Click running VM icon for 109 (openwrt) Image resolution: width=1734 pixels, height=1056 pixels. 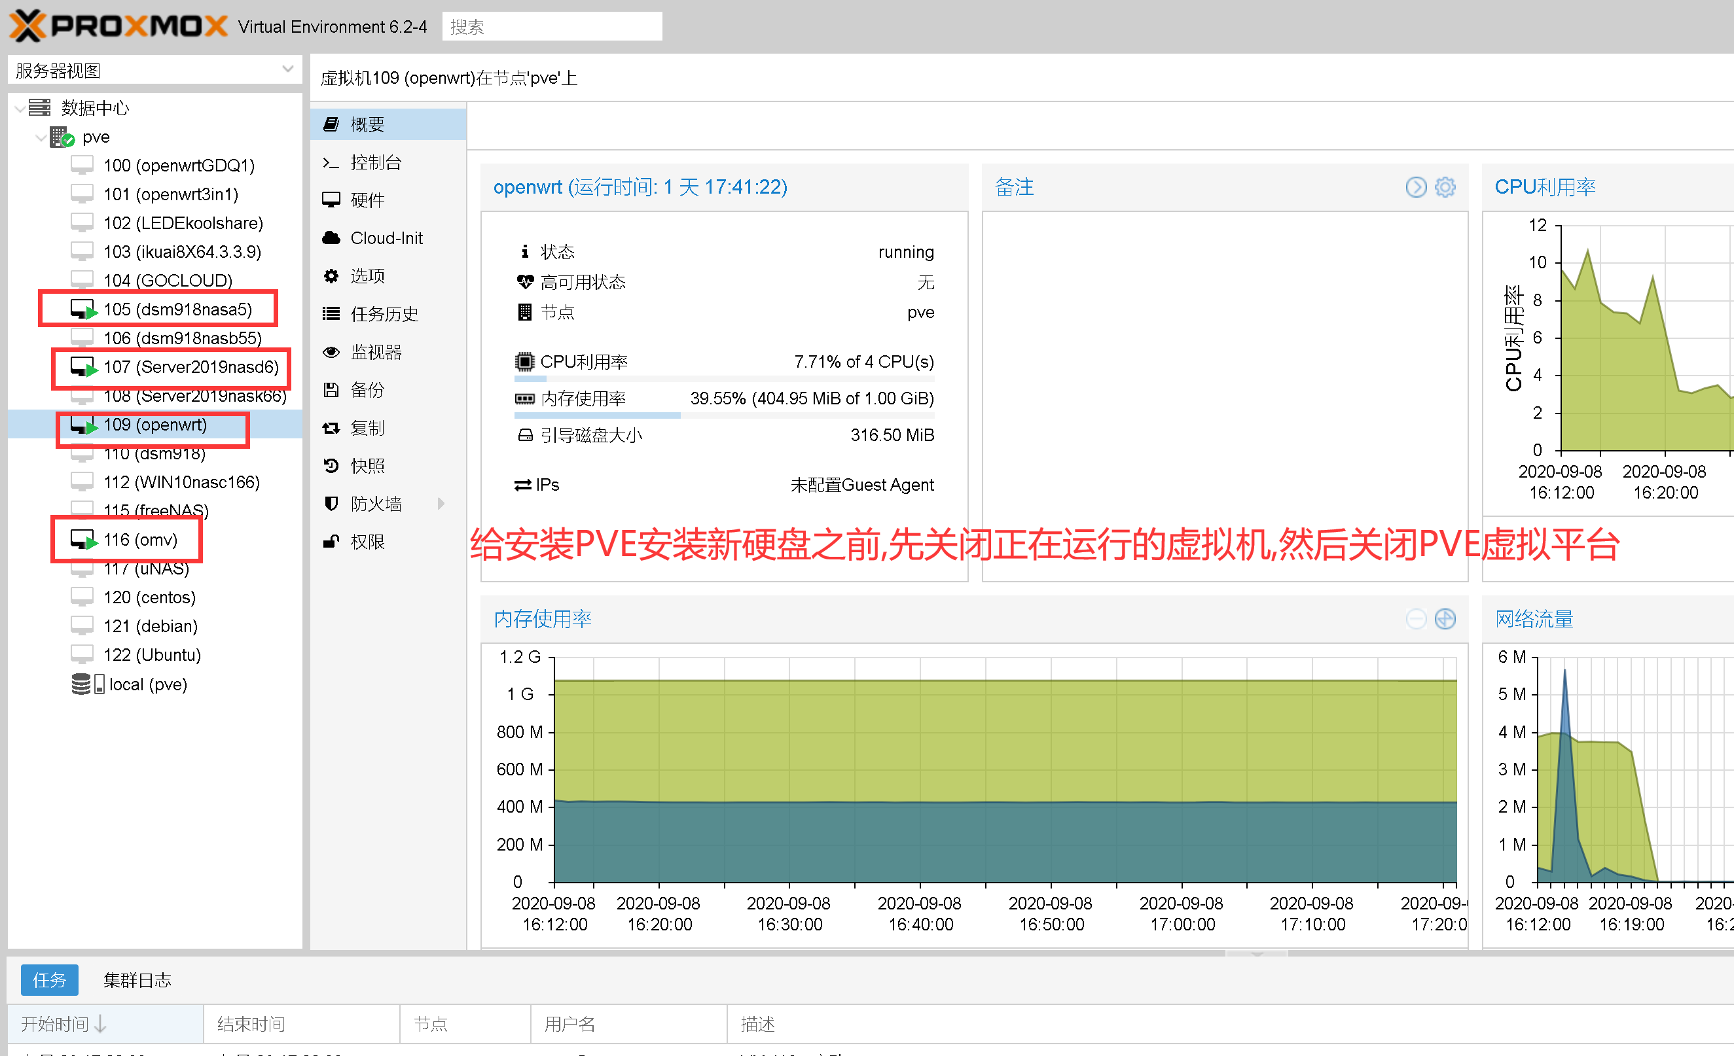83,425
